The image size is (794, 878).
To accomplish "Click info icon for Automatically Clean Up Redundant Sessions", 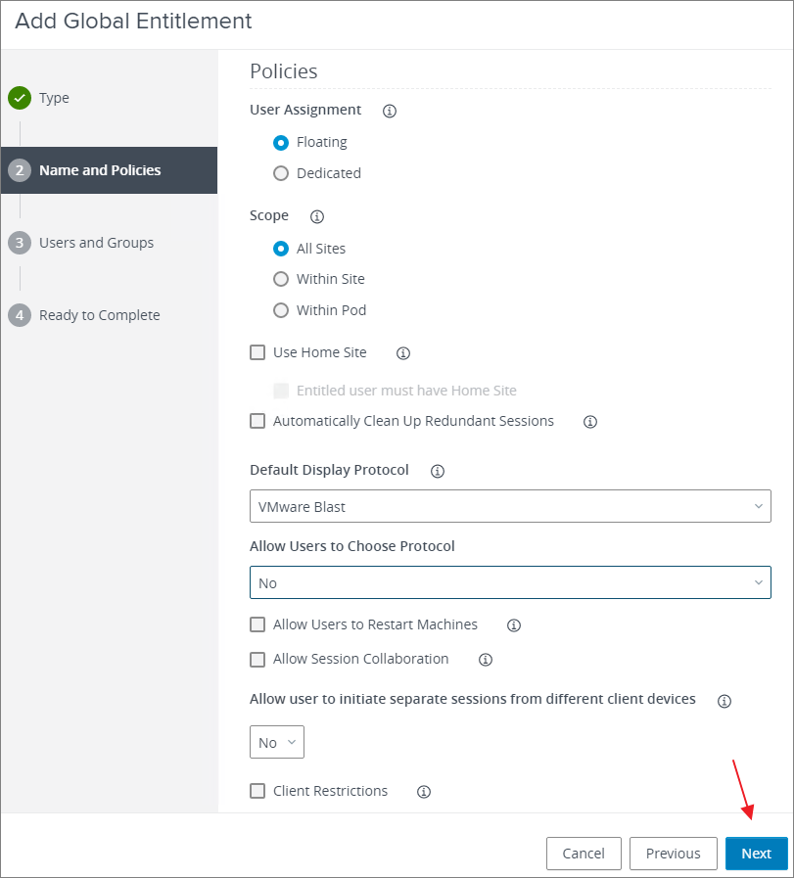I will coord(589,422).
